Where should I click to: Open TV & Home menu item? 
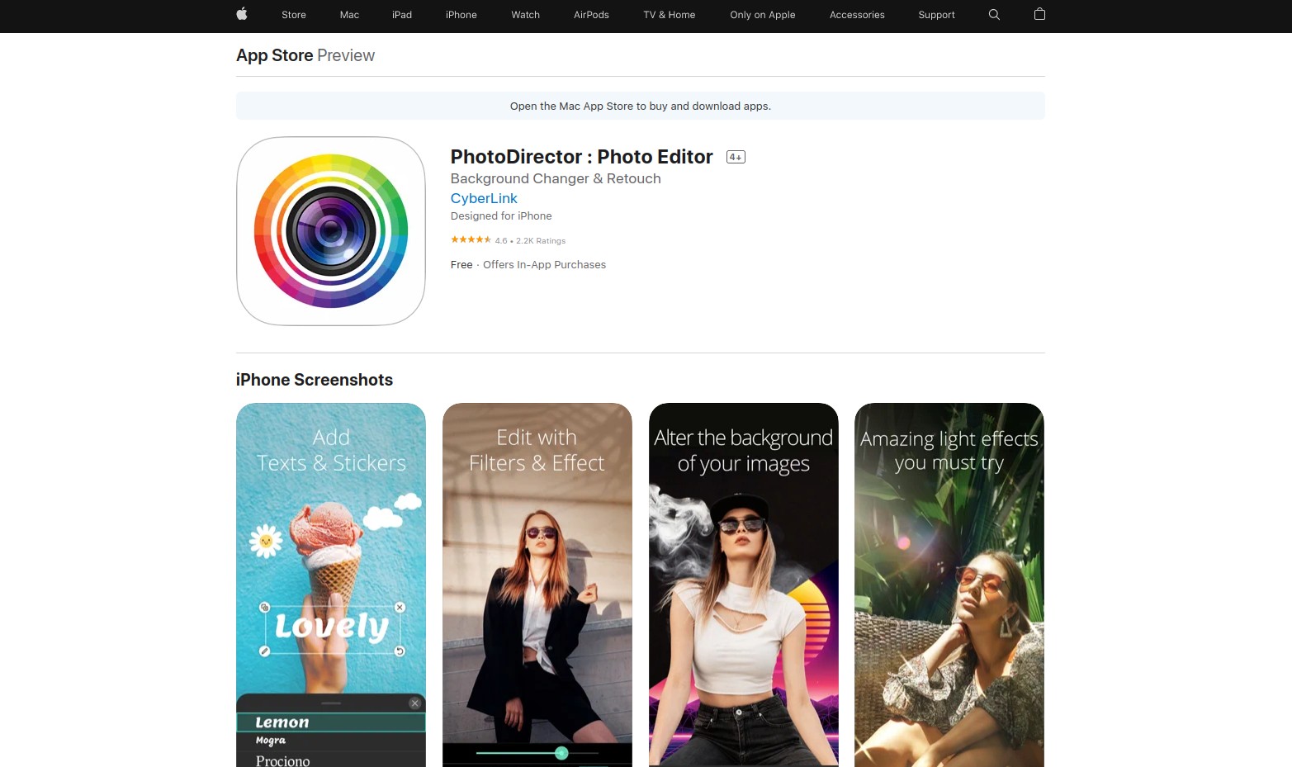(x=670, y=15)
